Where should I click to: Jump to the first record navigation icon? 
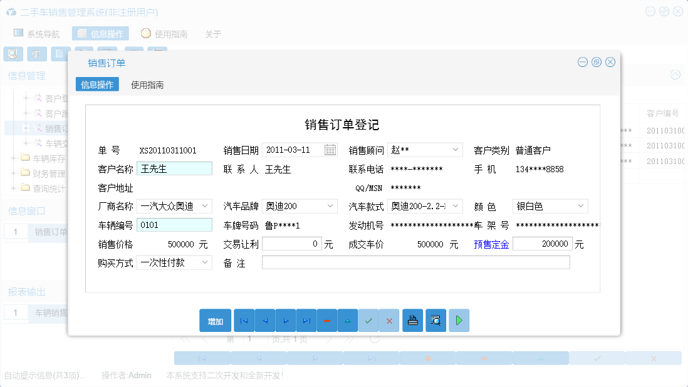[x=244, y=320]
